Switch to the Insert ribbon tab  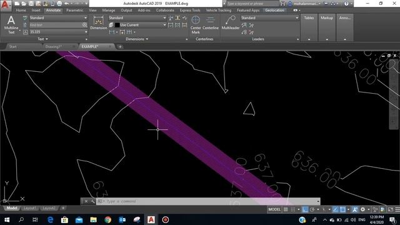click(x=36, y=10)
